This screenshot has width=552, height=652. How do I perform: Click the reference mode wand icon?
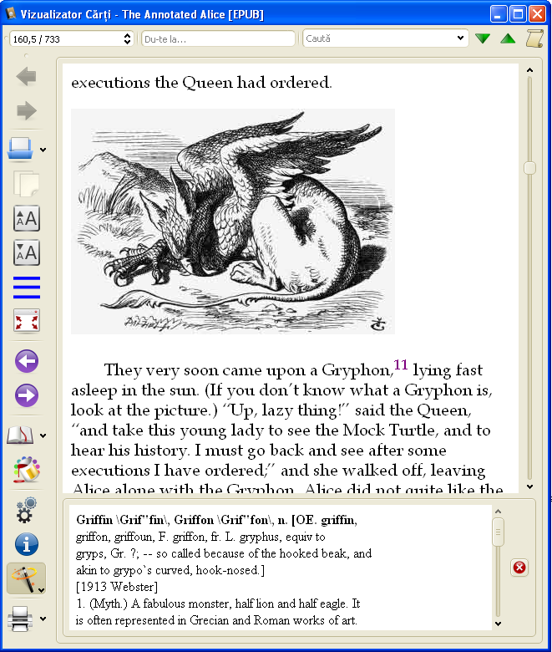pyautogui.click(x=23, y=578)
